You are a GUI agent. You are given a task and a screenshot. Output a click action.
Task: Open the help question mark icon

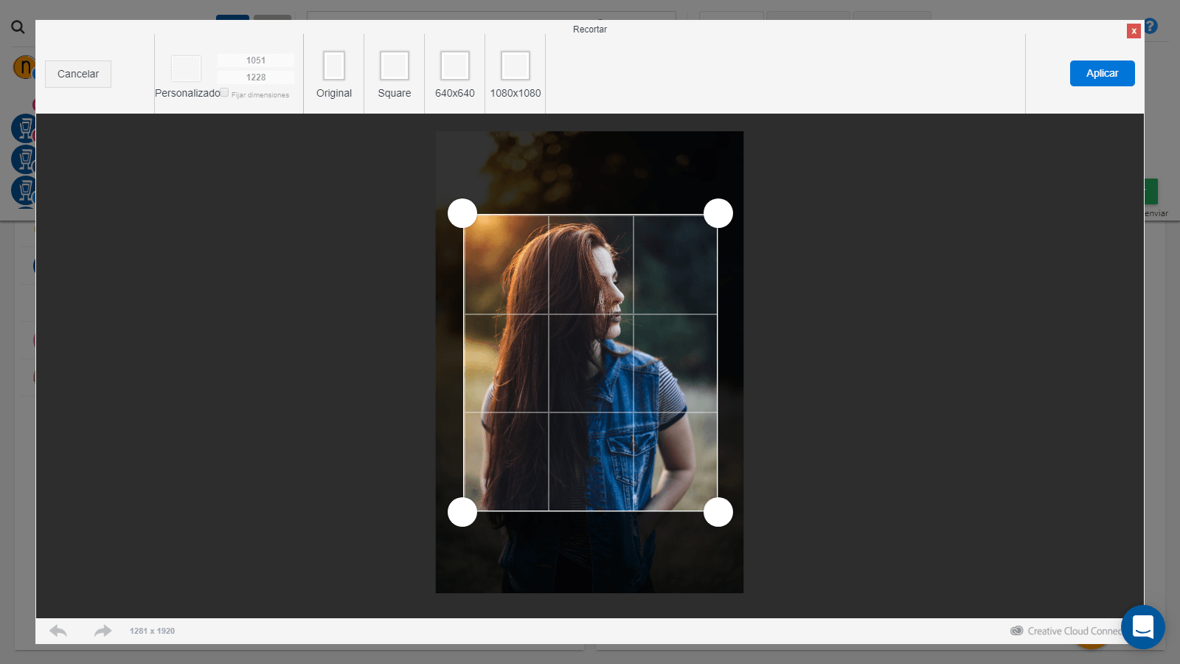[1150, 27]
